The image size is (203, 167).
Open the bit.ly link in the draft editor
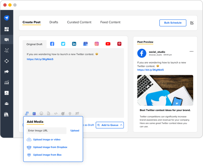click(40, 59)
